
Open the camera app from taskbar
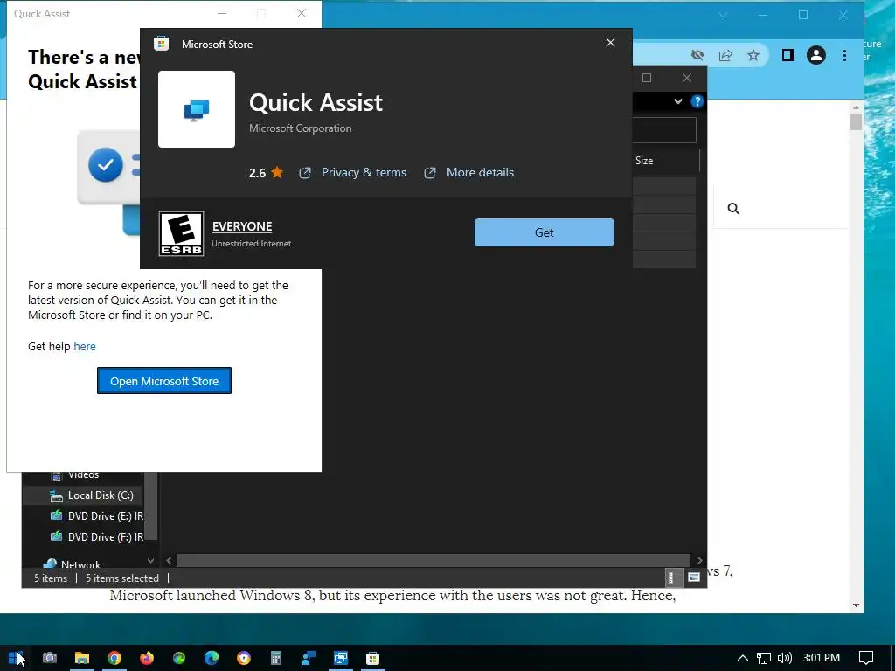coord(50,658)
